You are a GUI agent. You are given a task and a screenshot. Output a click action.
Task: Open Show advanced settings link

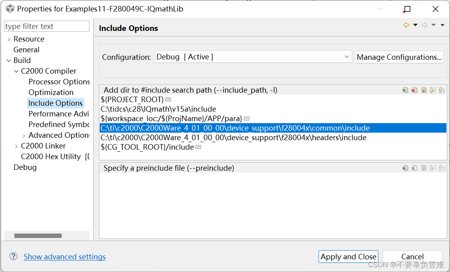point(65,257)
